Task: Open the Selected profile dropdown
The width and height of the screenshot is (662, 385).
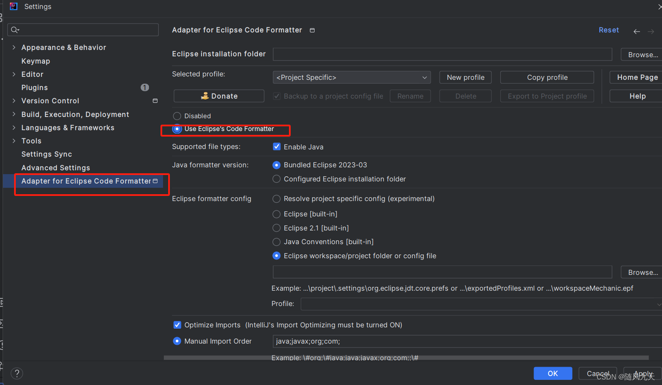Action: 352,77
